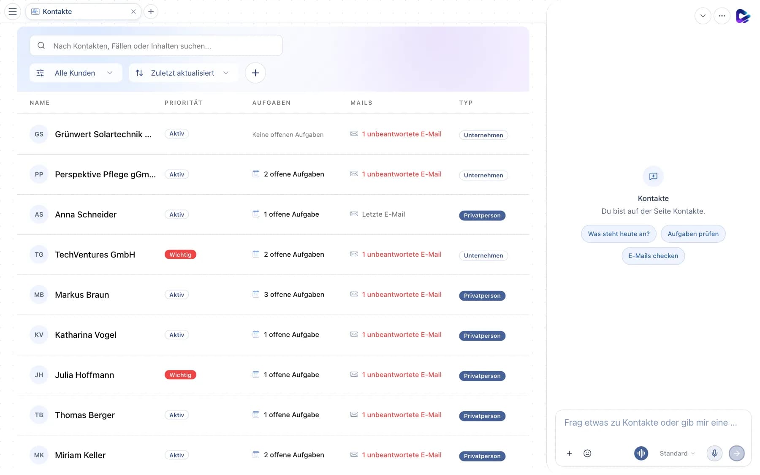The height and width of the screenshot is (475, 760).
Task: Click the E-Mails checken suggestion button
Action: tap(653, 255)
